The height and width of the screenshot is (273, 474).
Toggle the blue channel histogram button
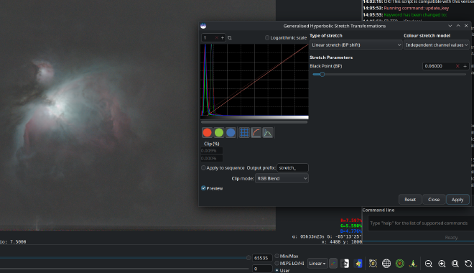click(231, 132)
